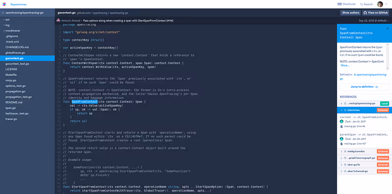Click Zack avatar dated Jan 20, 2017
Image resolution: width=392 pixels, height=194 pixels.
342,139
